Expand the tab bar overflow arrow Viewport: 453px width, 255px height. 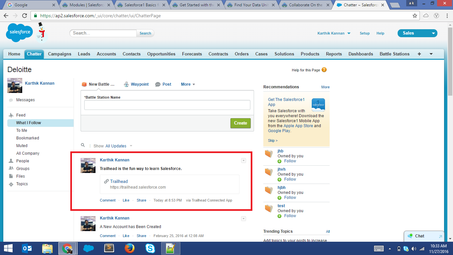431,54
